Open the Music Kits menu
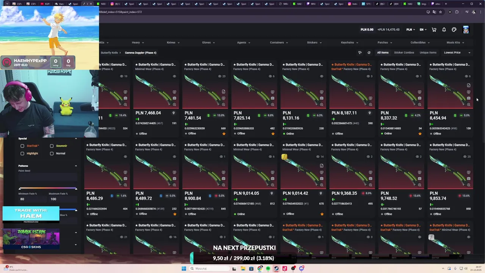 (x=455, y=42)
